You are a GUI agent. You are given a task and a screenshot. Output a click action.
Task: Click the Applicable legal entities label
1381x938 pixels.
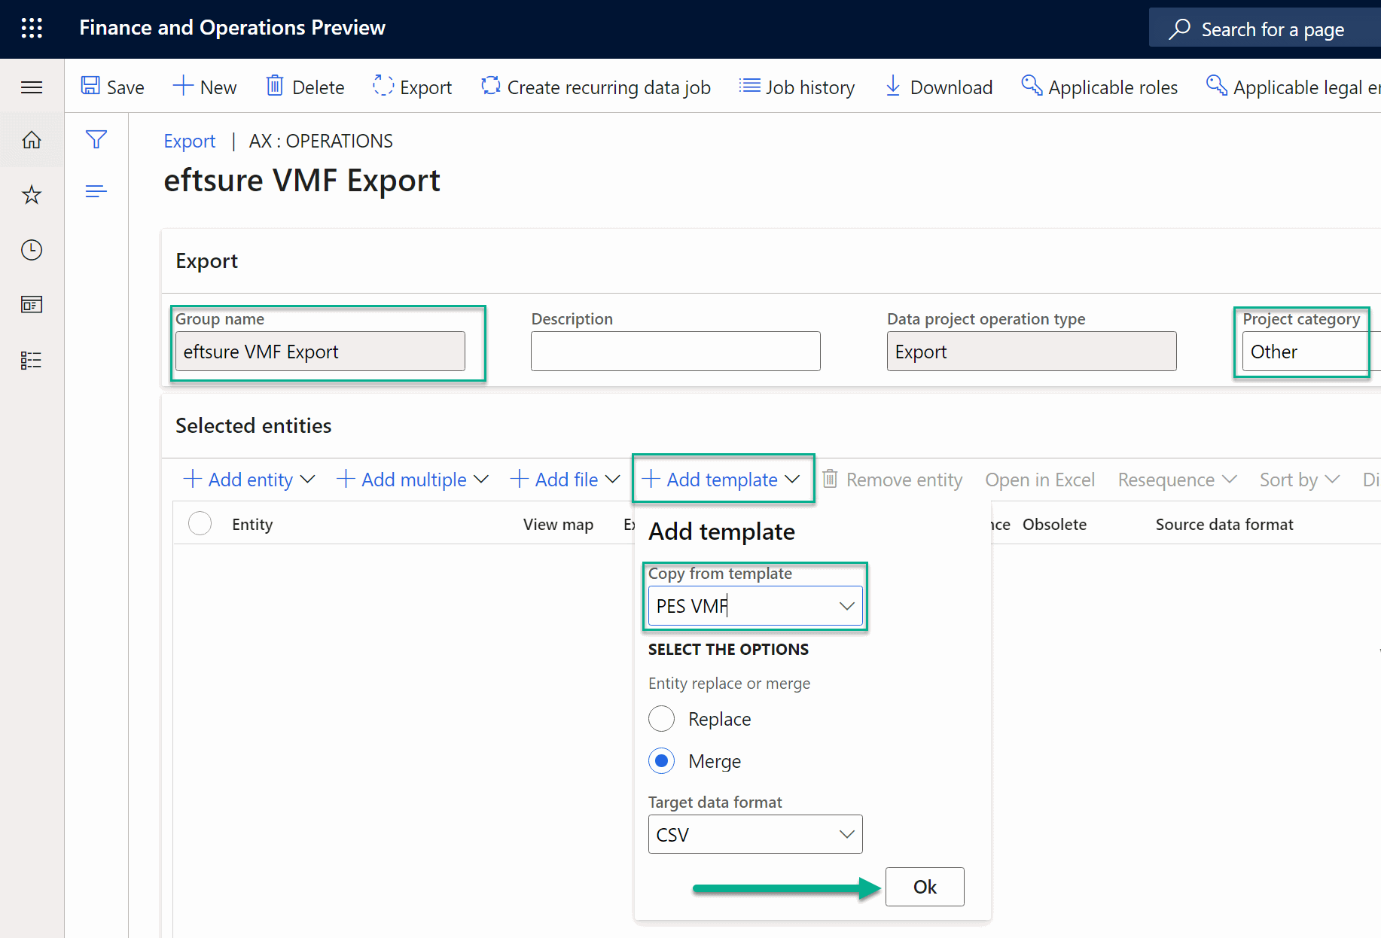click(1307, 87)
